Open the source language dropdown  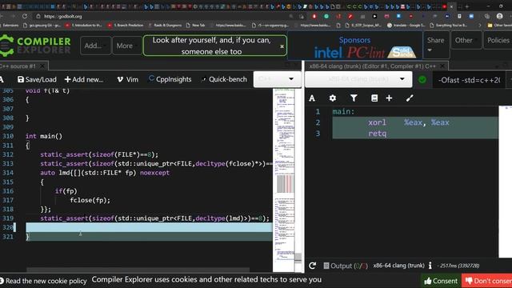tap(277, 79)
